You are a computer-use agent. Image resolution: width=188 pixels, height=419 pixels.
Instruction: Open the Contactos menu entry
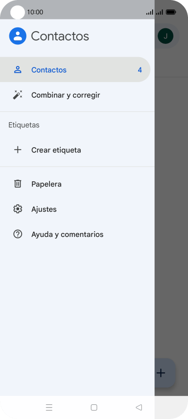click(x=74, y=70)
